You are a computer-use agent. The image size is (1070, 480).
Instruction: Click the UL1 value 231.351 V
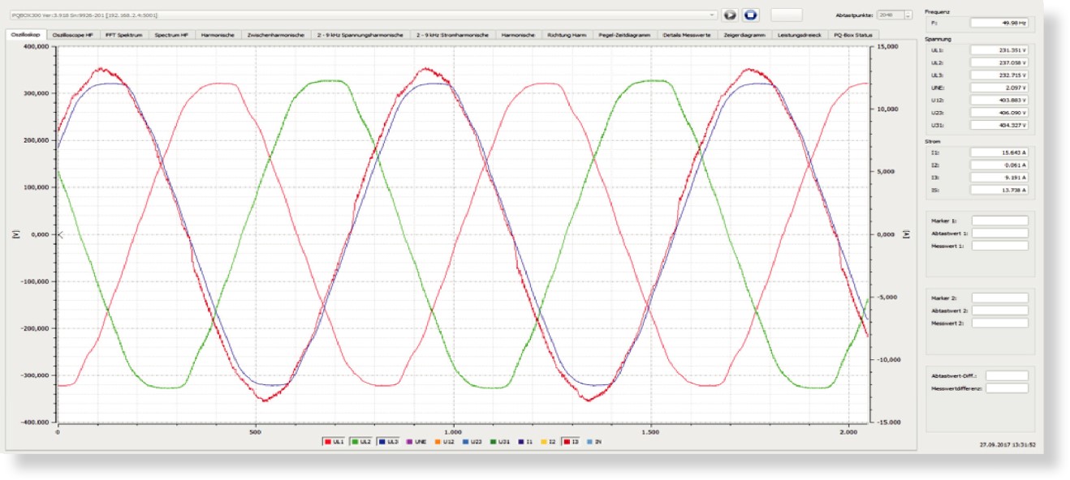999,49
